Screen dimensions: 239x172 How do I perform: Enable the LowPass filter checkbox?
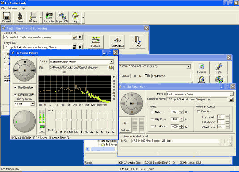pos(152,126)
